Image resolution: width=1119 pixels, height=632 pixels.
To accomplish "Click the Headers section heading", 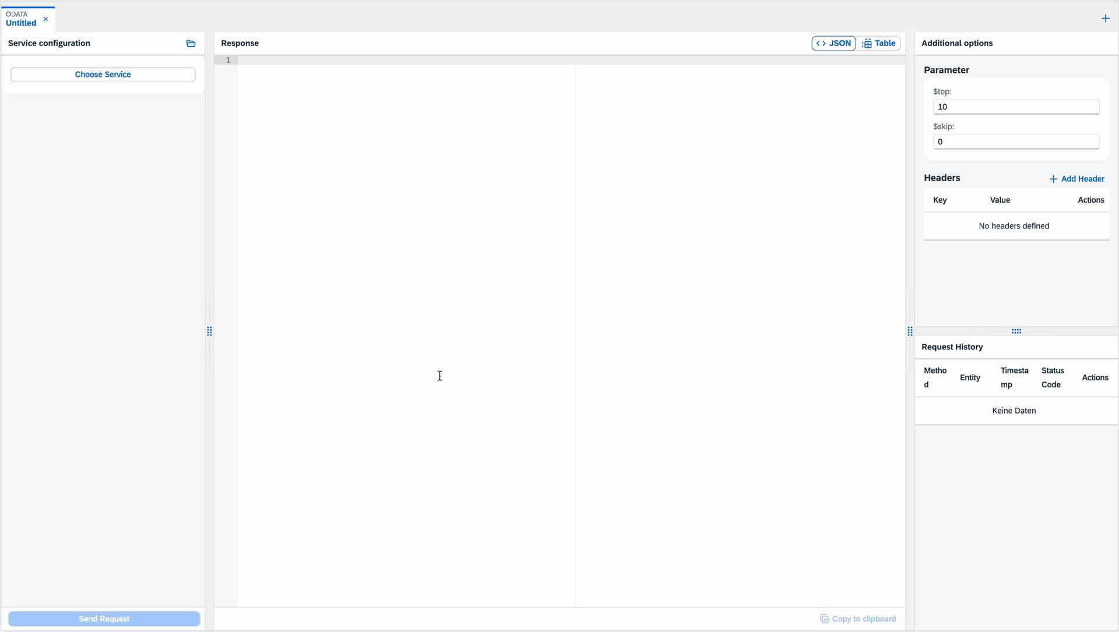I will tap(941, 178).
